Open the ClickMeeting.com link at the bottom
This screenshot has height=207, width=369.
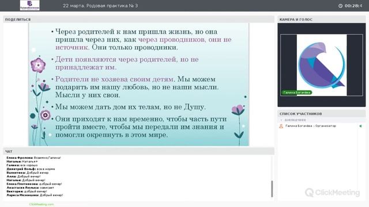click(x=42, y=205)
